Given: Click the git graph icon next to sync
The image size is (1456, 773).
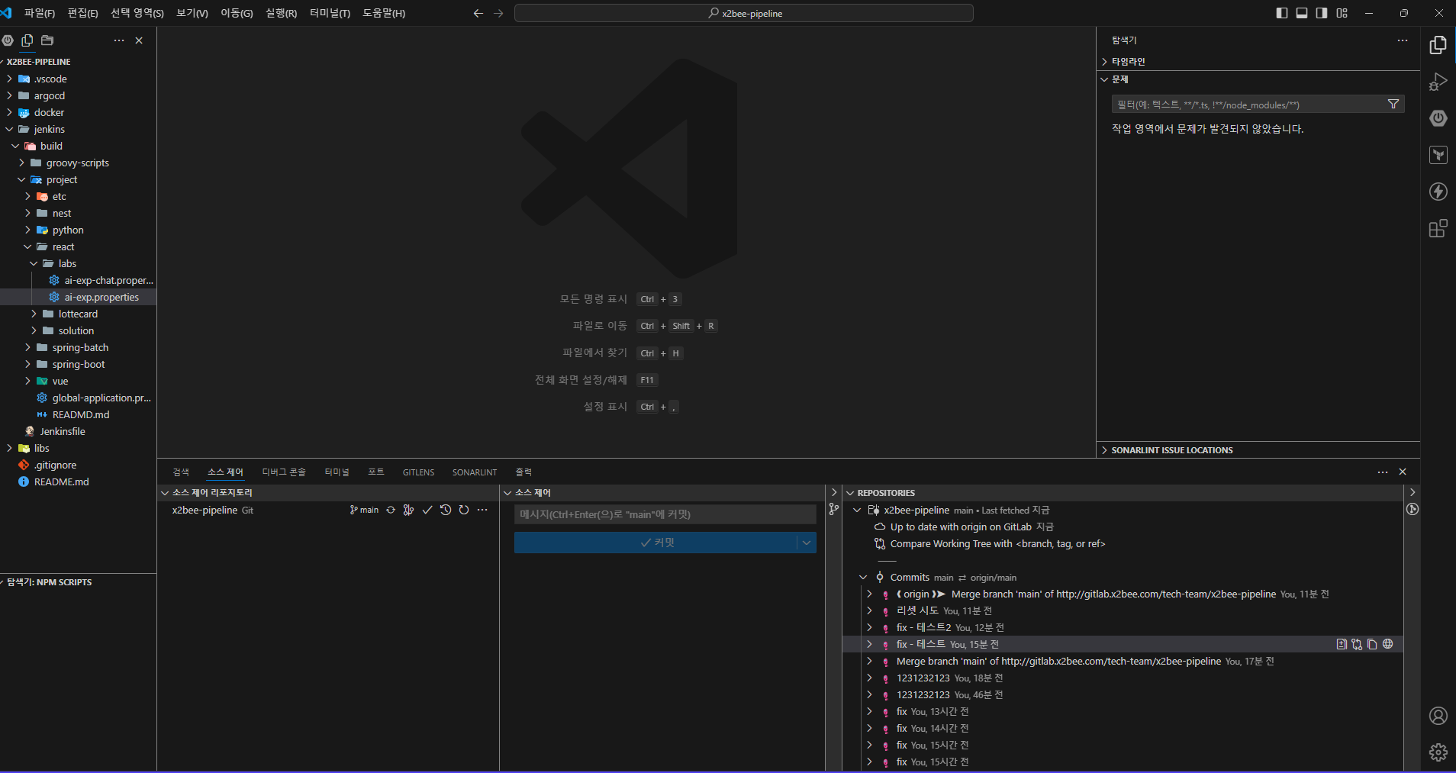Looking at the screenshot, I should [x=409, y=510].
